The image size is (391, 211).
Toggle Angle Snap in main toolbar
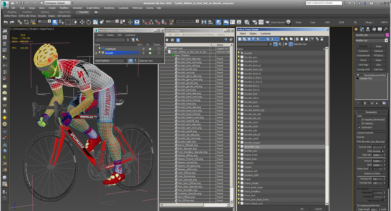coord(151,22)
